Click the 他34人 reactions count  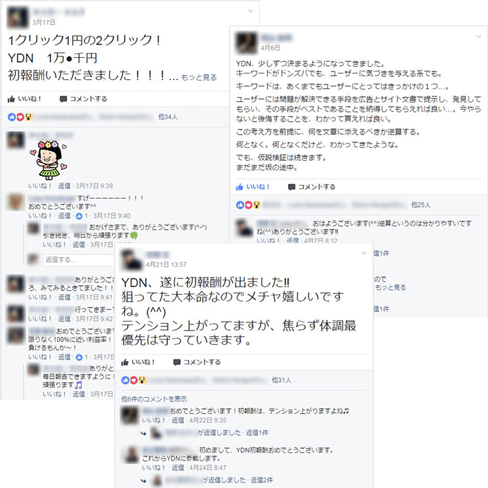[x=168, y=117]
